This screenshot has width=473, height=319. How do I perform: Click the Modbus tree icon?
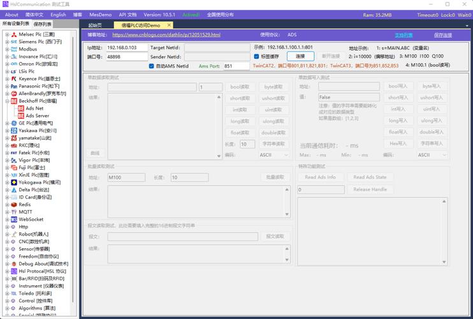click(x=14, y=49)
